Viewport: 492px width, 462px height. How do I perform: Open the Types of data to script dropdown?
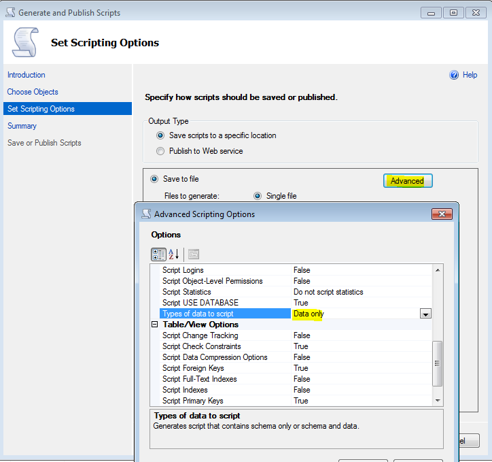[x=425, y=314]
